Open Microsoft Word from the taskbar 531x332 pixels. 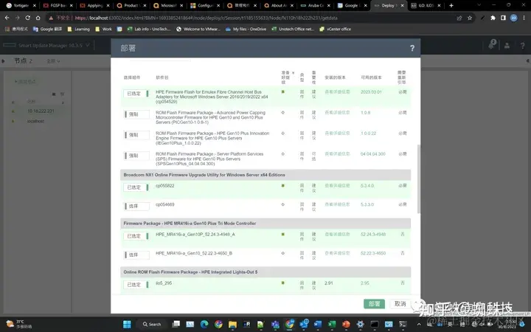[x=318, y=324]
